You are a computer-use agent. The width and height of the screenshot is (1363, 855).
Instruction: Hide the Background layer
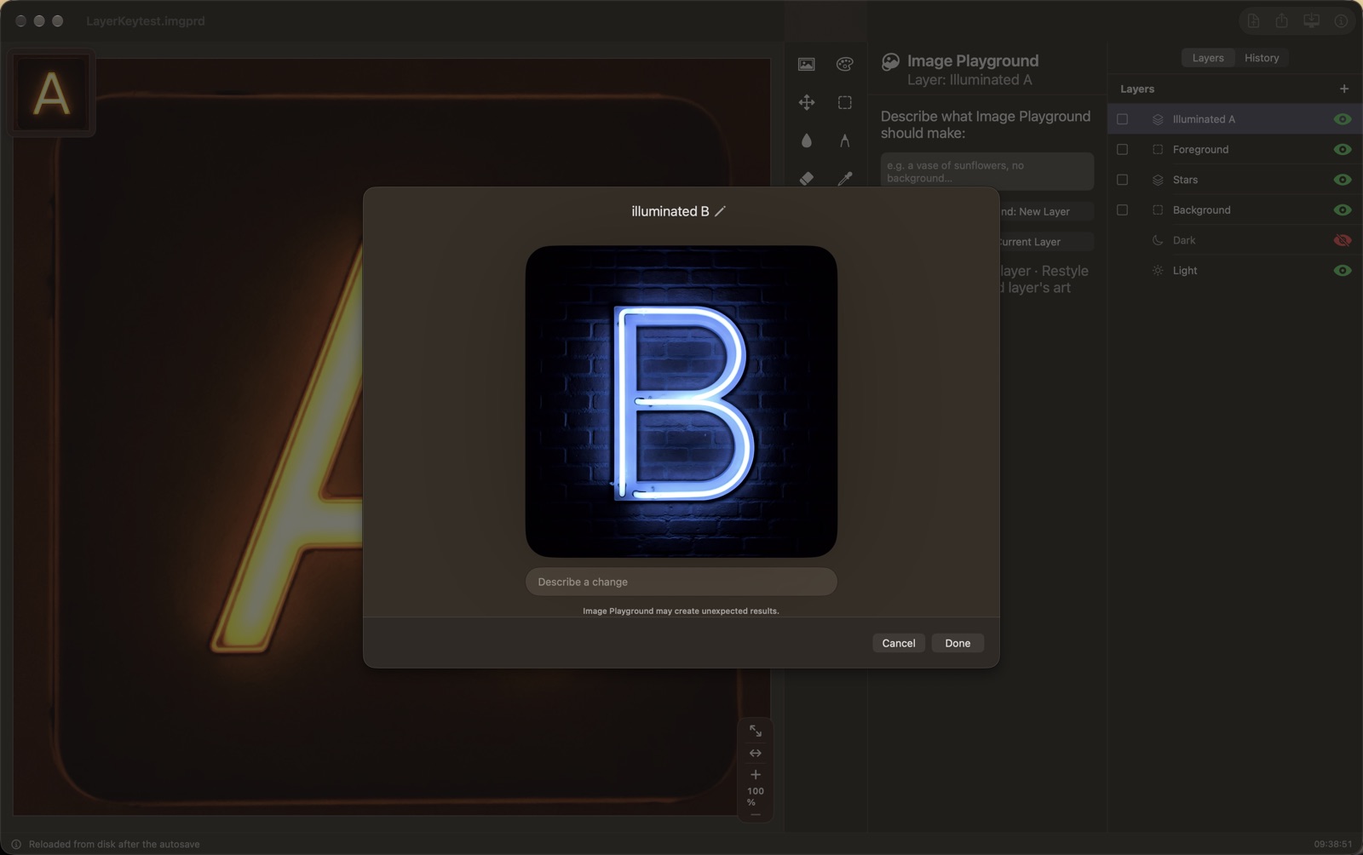[1343, 209]
